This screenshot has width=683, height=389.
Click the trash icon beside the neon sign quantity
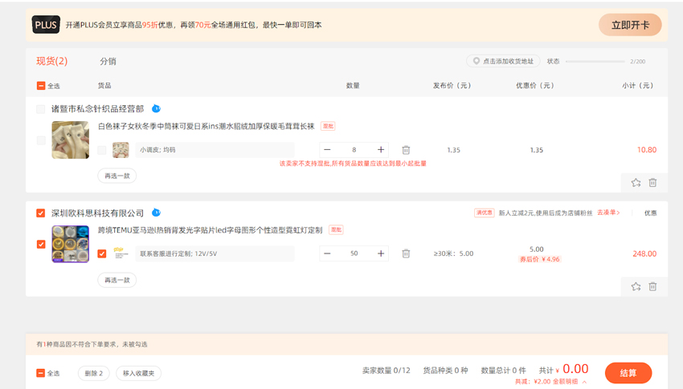pyautogui.click(x=406, y=253)
